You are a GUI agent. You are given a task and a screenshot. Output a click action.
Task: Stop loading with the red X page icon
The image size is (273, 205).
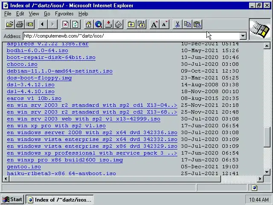tap(65, 24)
